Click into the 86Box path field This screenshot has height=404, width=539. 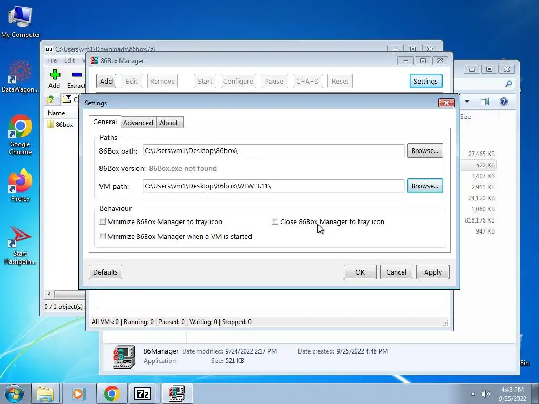coord(274,150)
